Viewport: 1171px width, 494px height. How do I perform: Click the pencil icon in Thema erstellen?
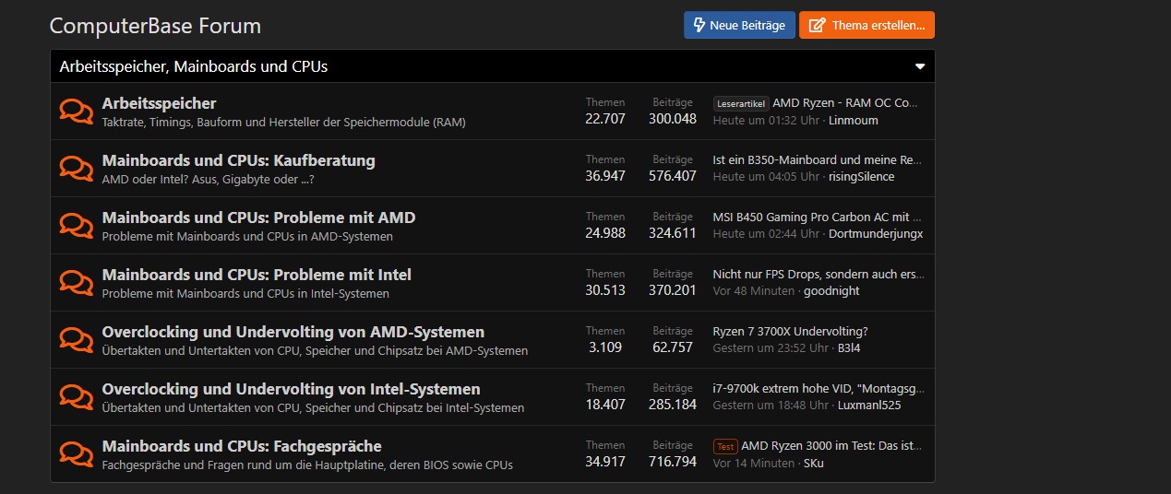(817, 25)
